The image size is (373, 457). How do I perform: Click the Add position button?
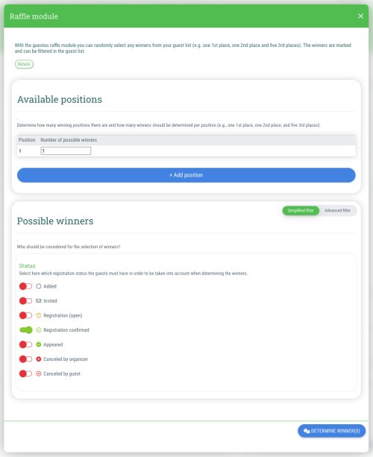point(186,175)
